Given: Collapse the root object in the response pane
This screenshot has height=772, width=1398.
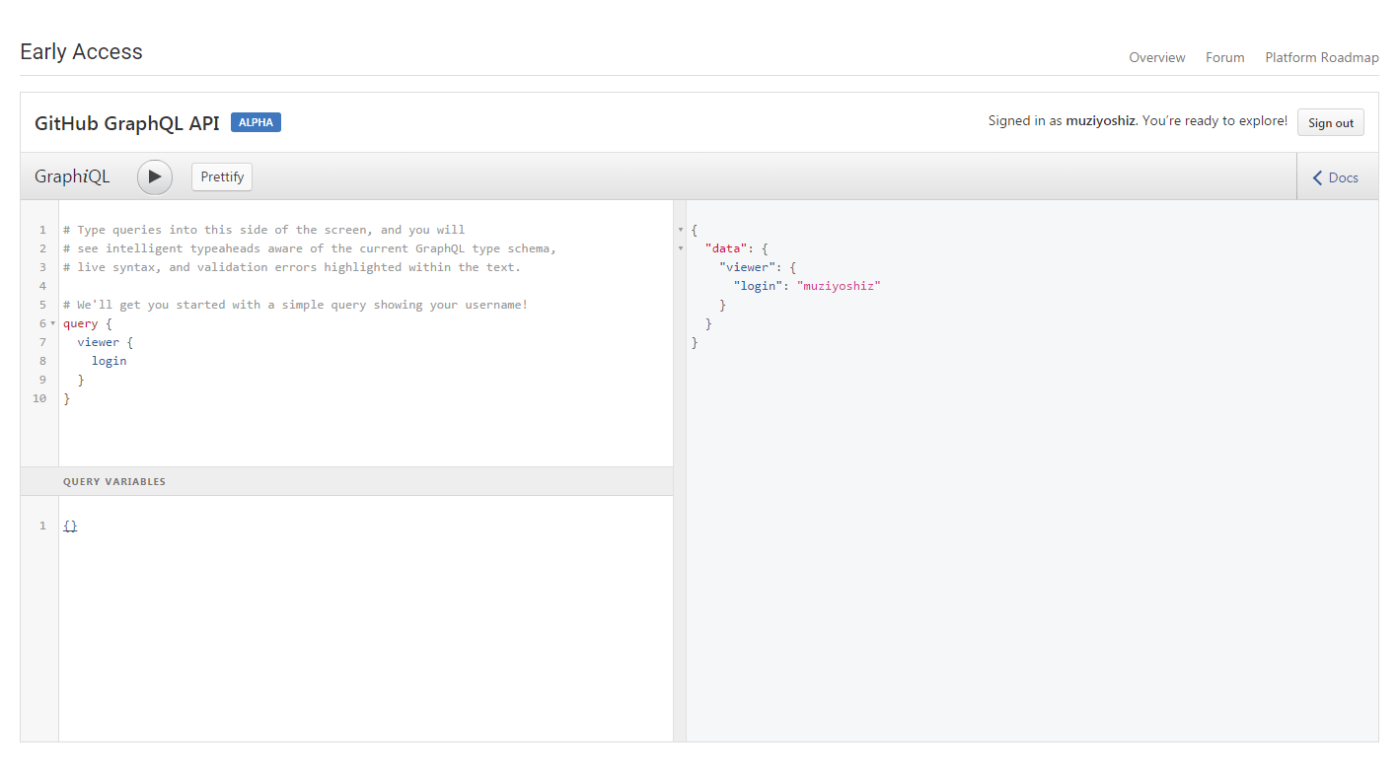Looking at the screenshot, I should (x=680, y=229).
